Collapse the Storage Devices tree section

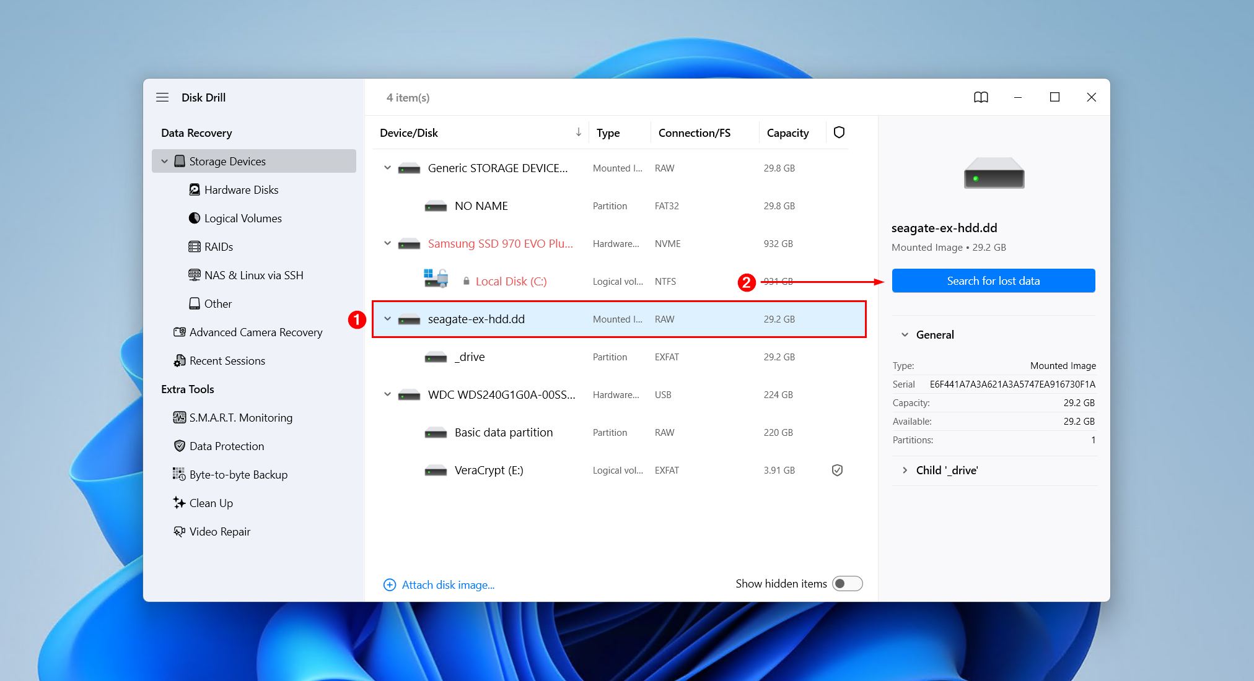click(x=164, y=162)
